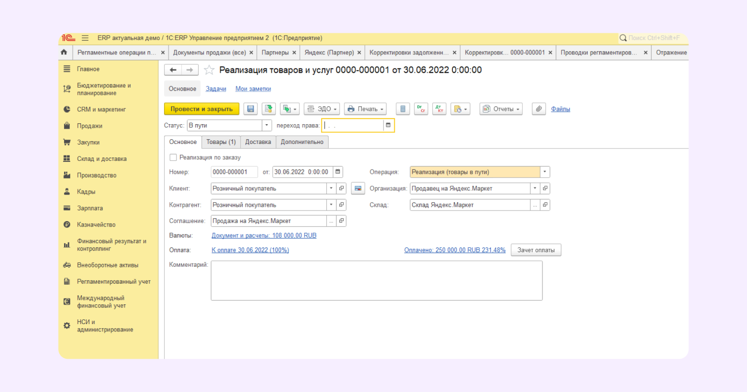Navigate back with the left arrow
Image resolution: width=747 pixels, height=392 pixels.
(173, 70)
